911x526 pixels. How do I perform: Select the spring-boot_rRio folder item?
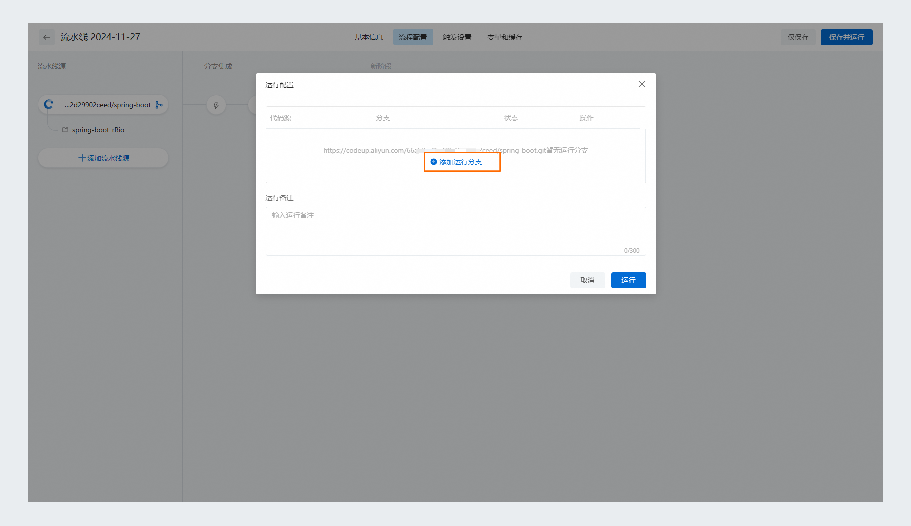pyautogui.click(x=93, y=130)
